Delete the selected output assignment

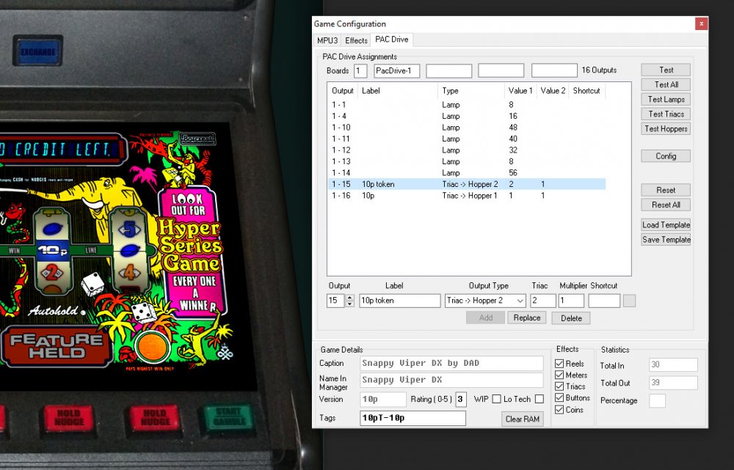[x=571, y=318]
